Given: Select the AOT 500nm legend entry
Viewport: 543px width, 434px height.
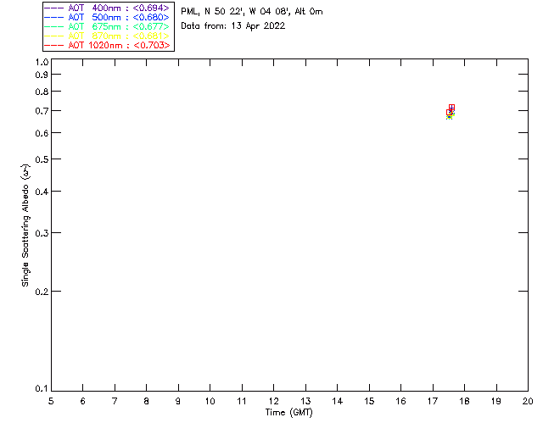Looking at the screenshot, I should 107,17.
